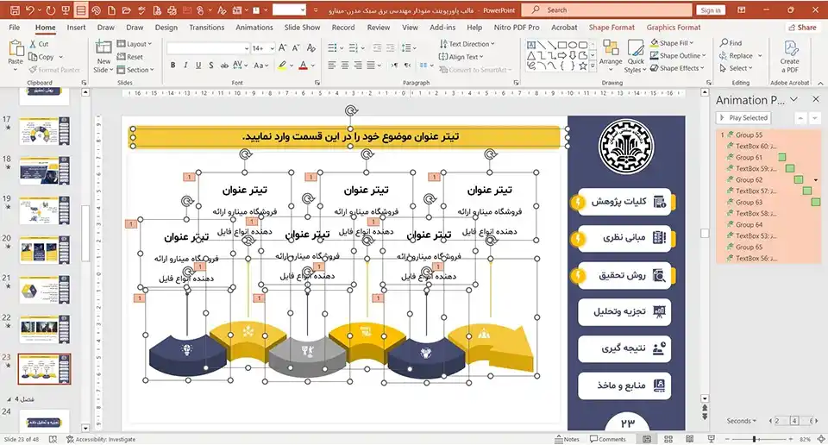828x445 pixels.
Task: Insert a New Slide
Action: (x=103, y=56)
